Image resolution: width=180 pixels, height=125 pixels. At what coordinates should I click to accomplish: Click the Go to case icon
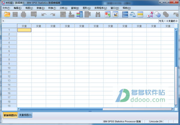63,14
